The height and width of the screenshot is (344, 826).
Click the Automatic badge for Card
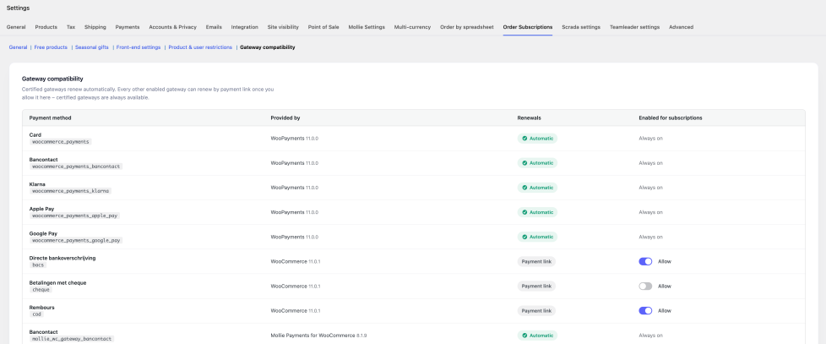coord(537,139)
